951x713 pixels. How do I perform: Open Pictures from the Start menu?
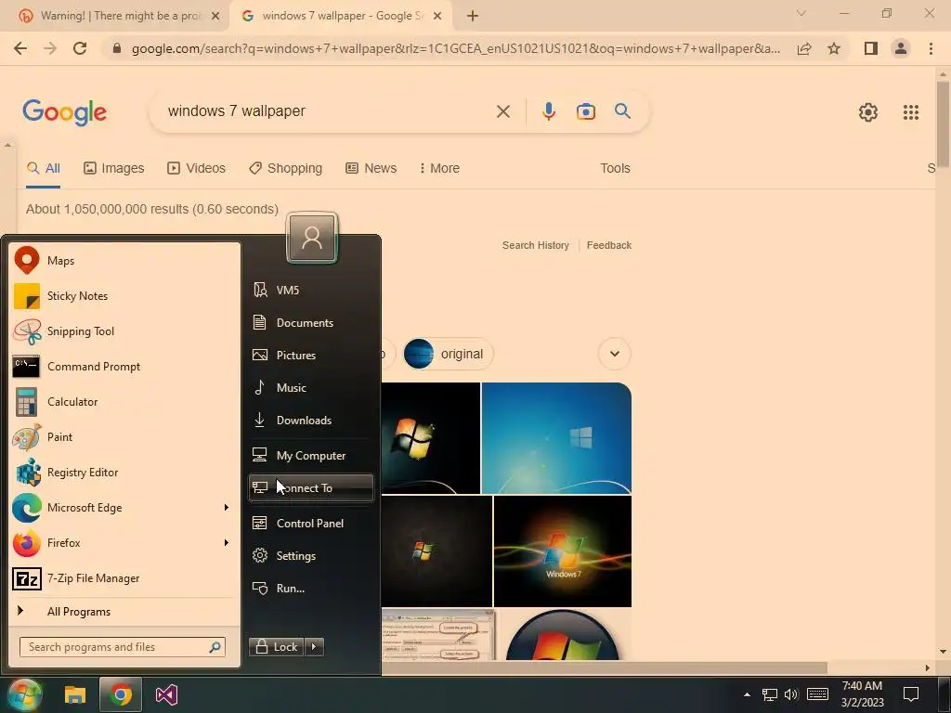click(310, 356)
